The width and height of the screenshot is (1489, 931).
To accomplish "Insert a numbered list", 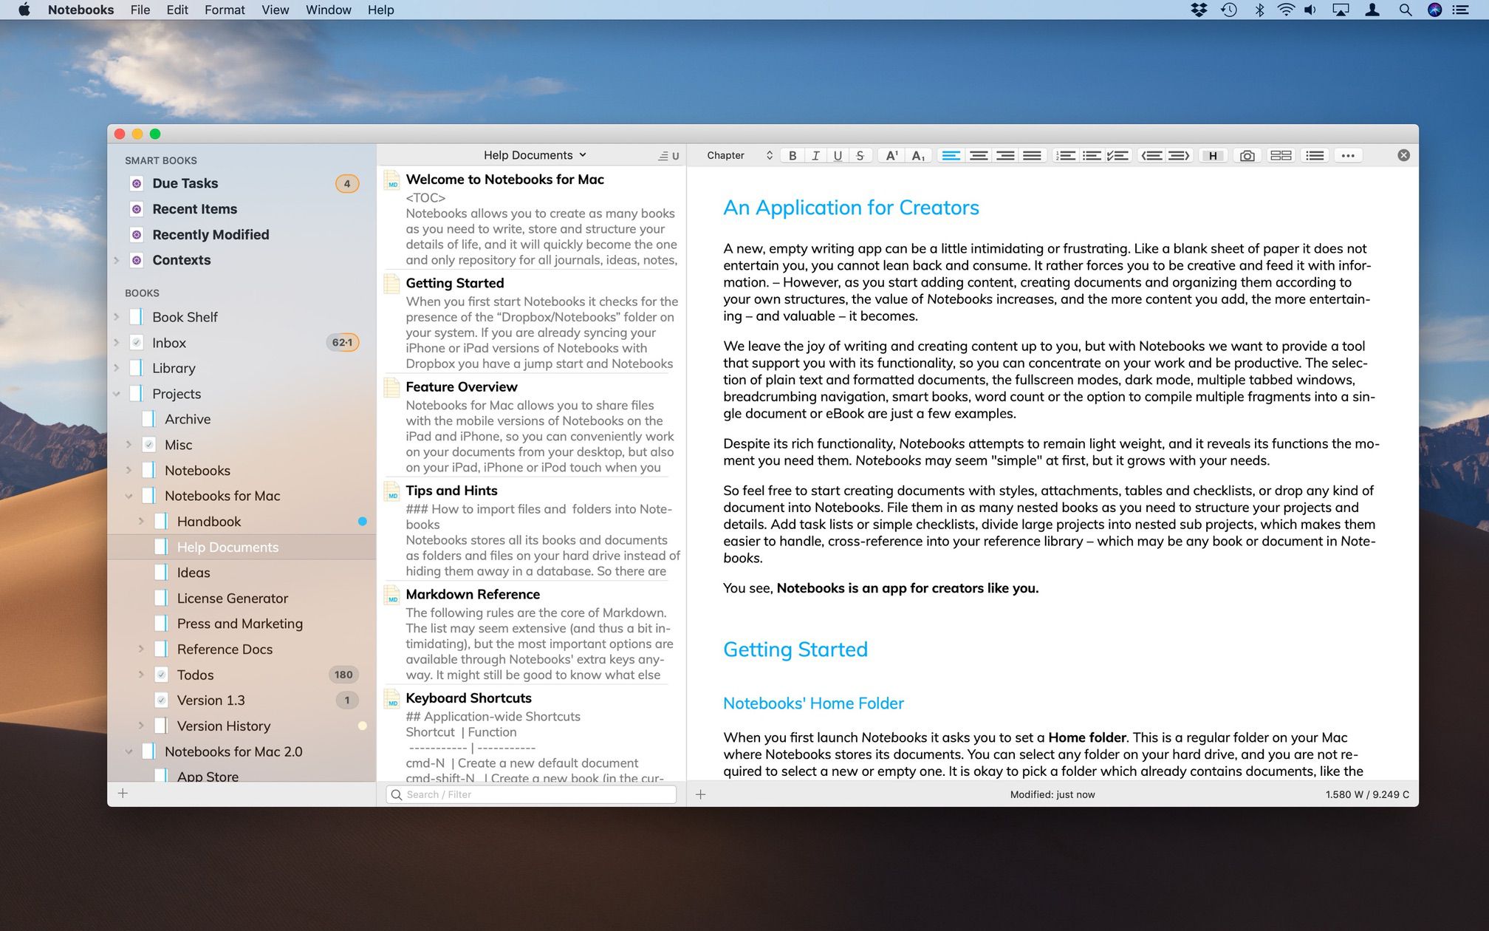I will [1065, 155].
